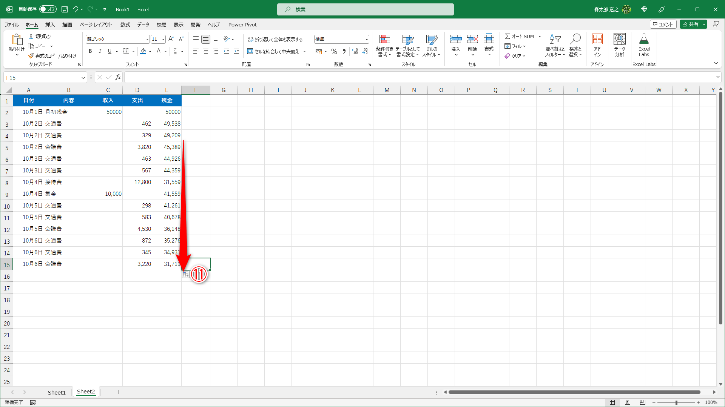Click Increase Decimal icon
The height and width of the screenshot is (407, 725).
[x=355, y=51]
